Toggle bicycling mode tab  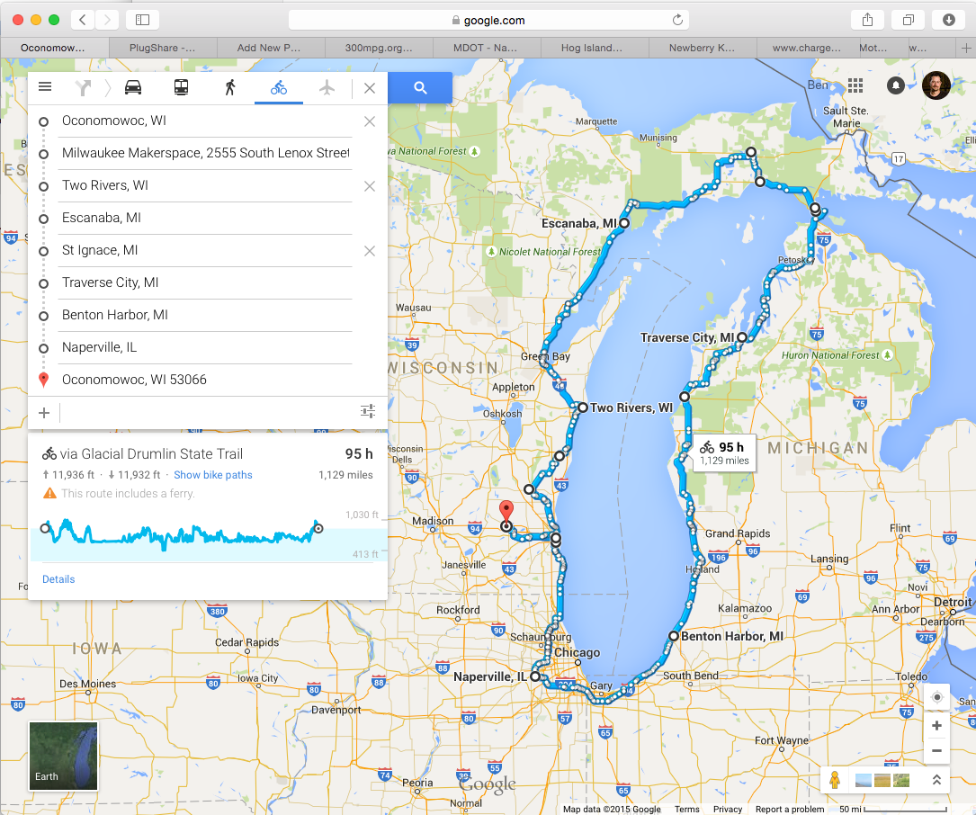(x=279, y=87)
